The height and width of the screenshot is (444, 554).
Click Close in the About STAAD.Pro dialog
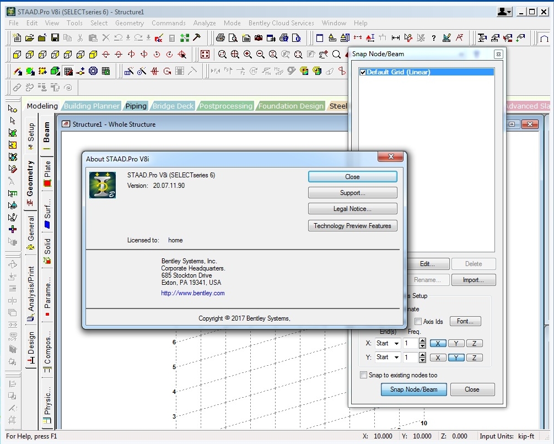pyautogui.click(x=353, y=177)
